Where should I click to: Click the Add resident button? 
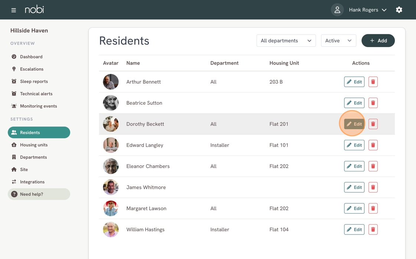pos(378,41)
